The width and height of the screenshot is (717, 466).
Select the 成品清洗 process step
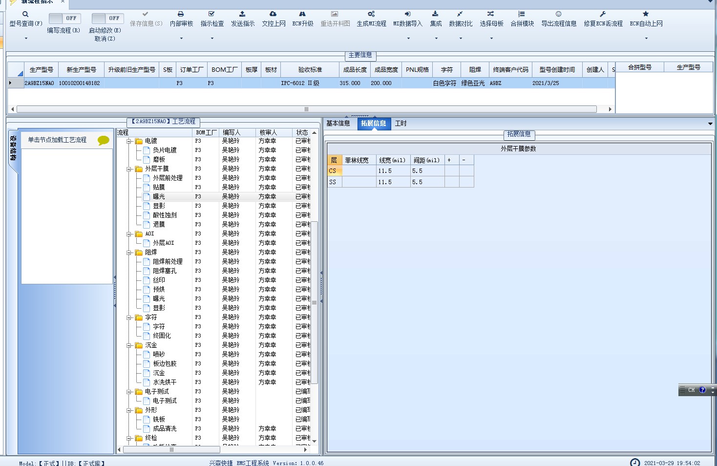tap(165, 429)
